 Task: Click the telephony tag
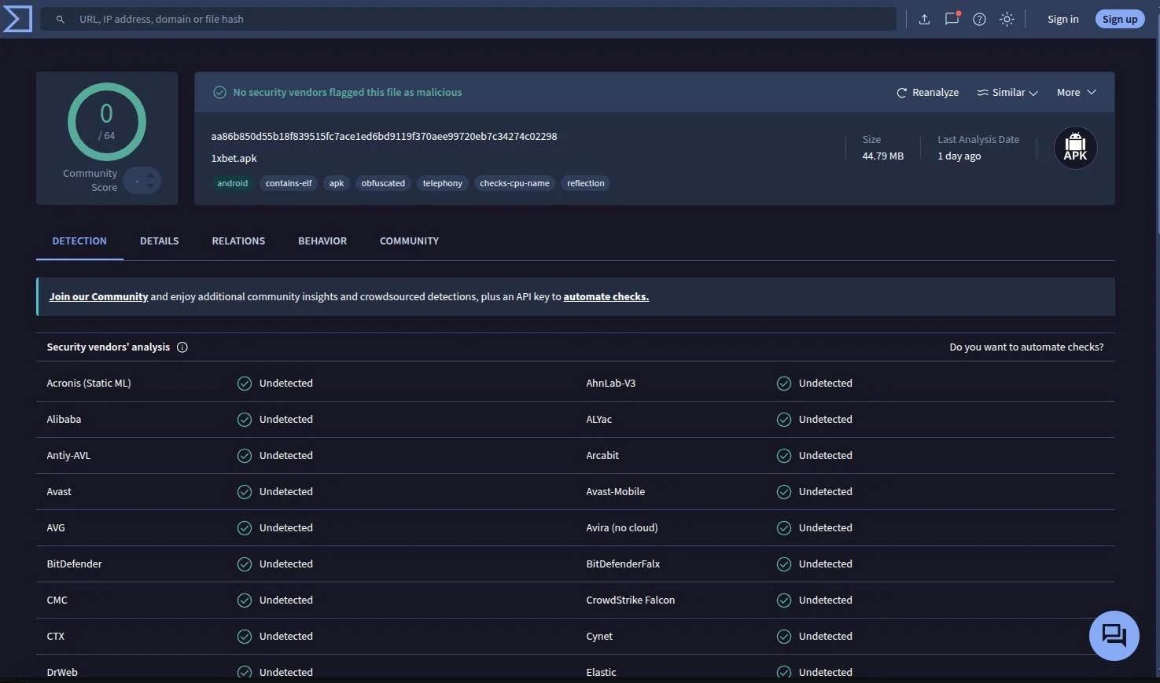click(x=443, y=183)
